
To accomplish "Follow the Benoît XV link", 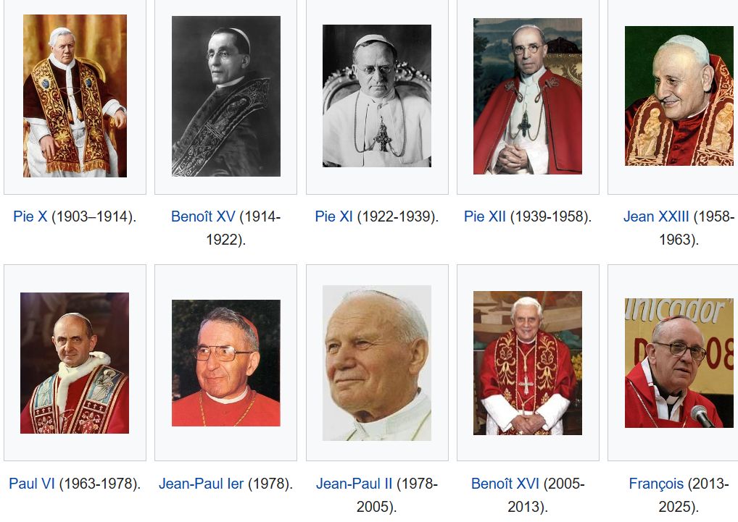I will [203, 216].
